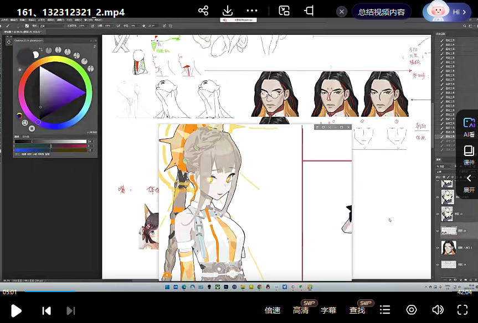Dismiss the 总结视频内容 suggestion with X

point(342,12)
